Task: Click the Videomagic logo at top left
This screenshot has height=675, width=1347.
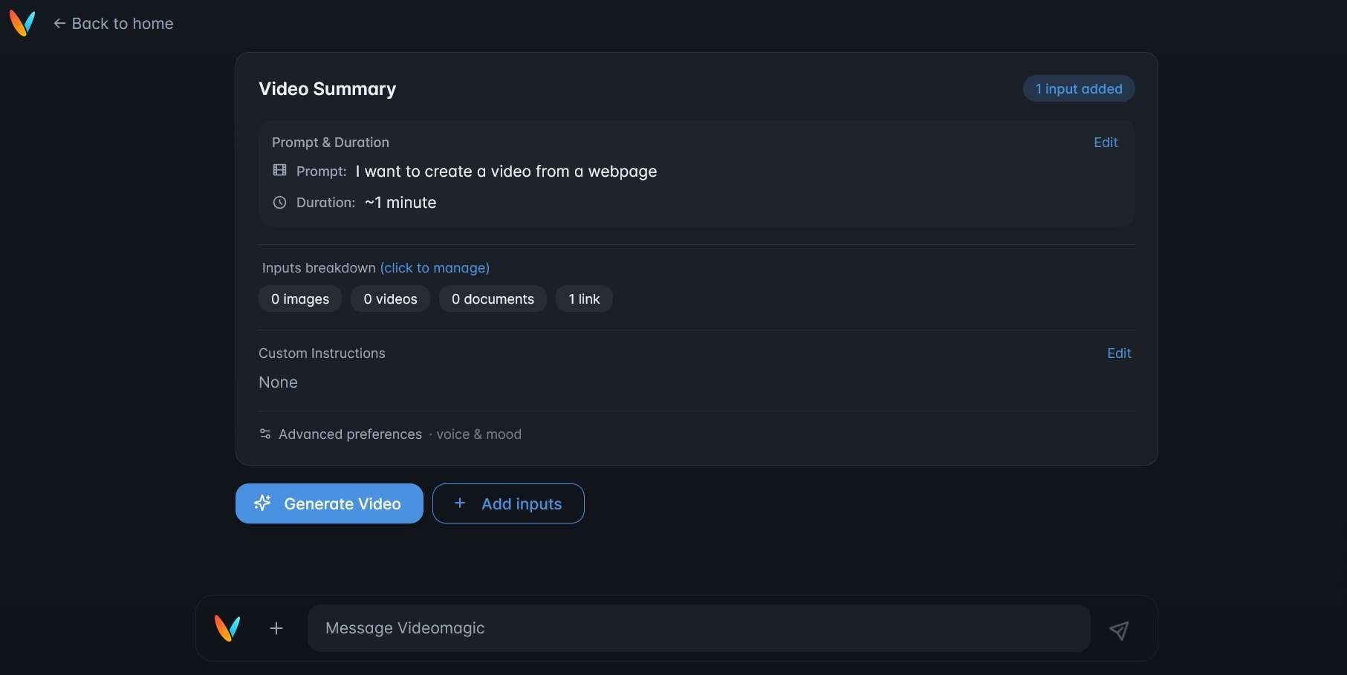Action: point(22,24)
